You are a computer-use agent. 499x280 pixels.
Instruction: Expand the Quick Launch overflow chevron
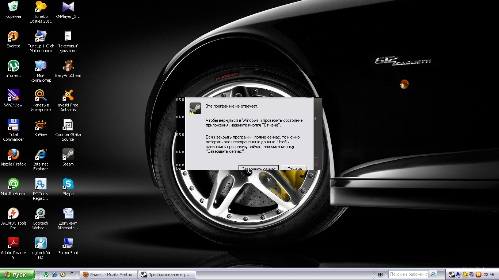coord(72,272)
